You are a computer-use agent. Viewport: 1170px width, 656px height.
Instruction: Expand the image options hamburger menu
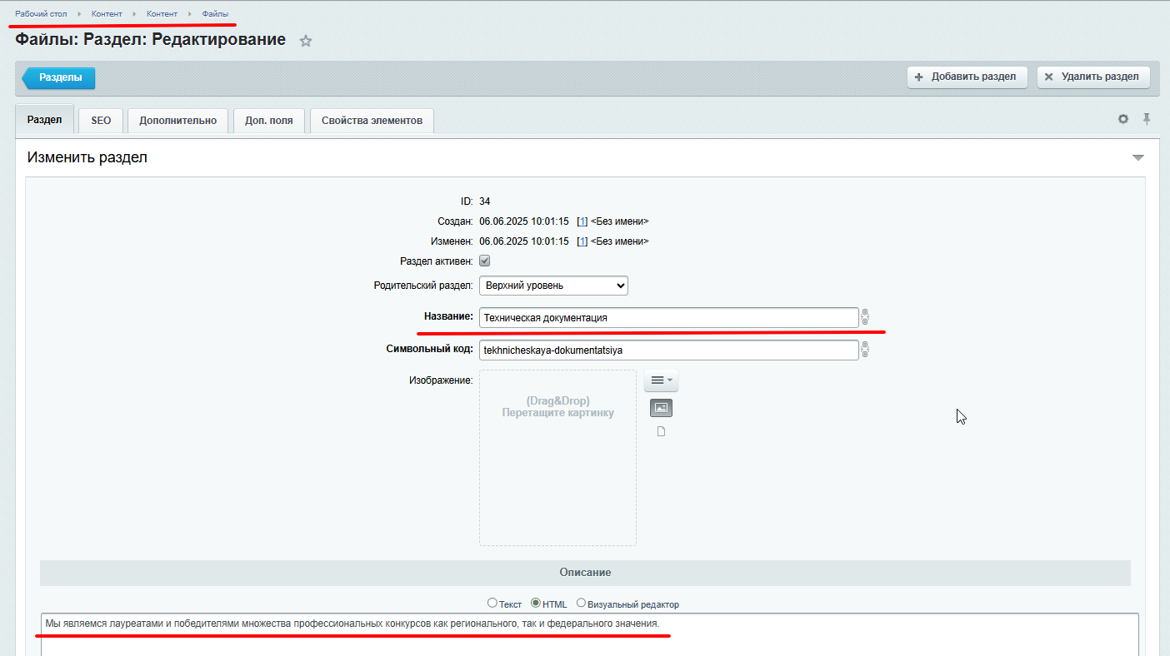click(x=661, y=380)
